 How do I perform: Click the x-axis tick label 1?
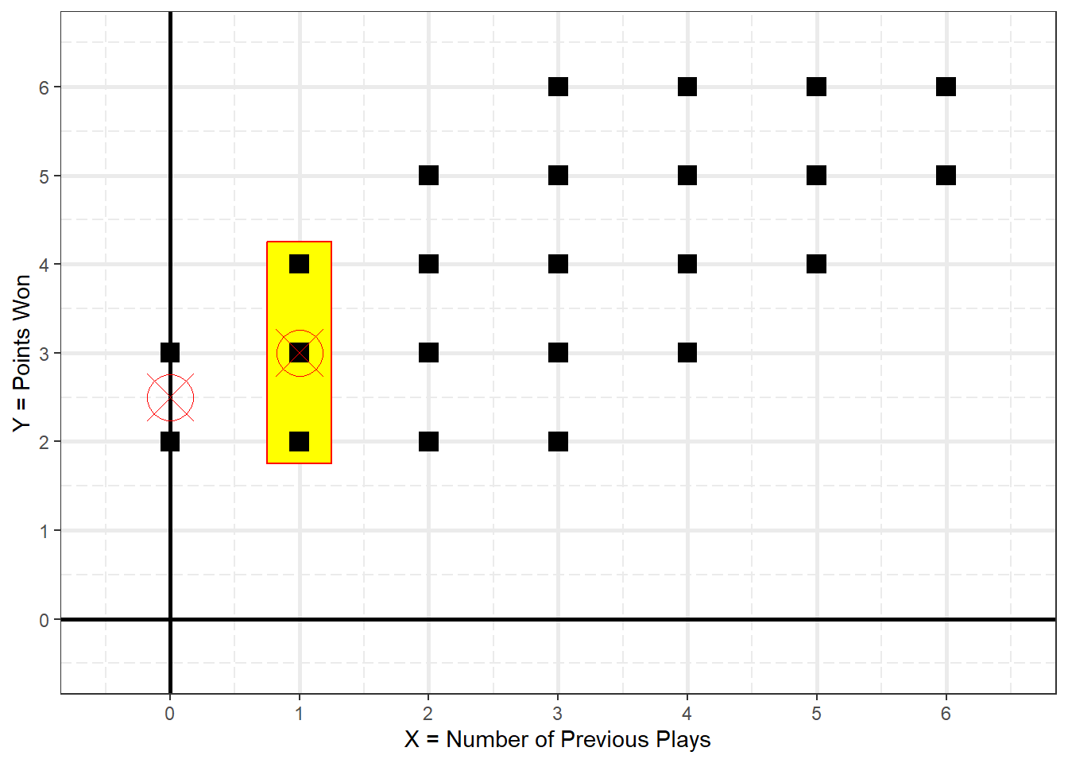tap(299, 714)
